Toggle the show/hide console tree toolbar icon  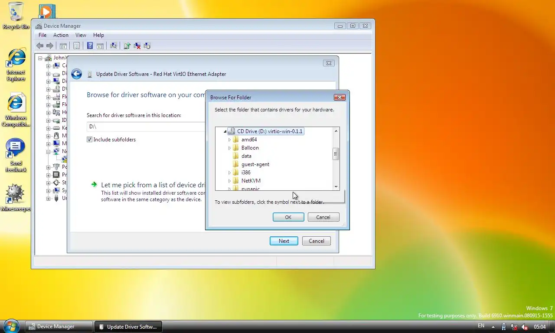(x=63, y=46)
